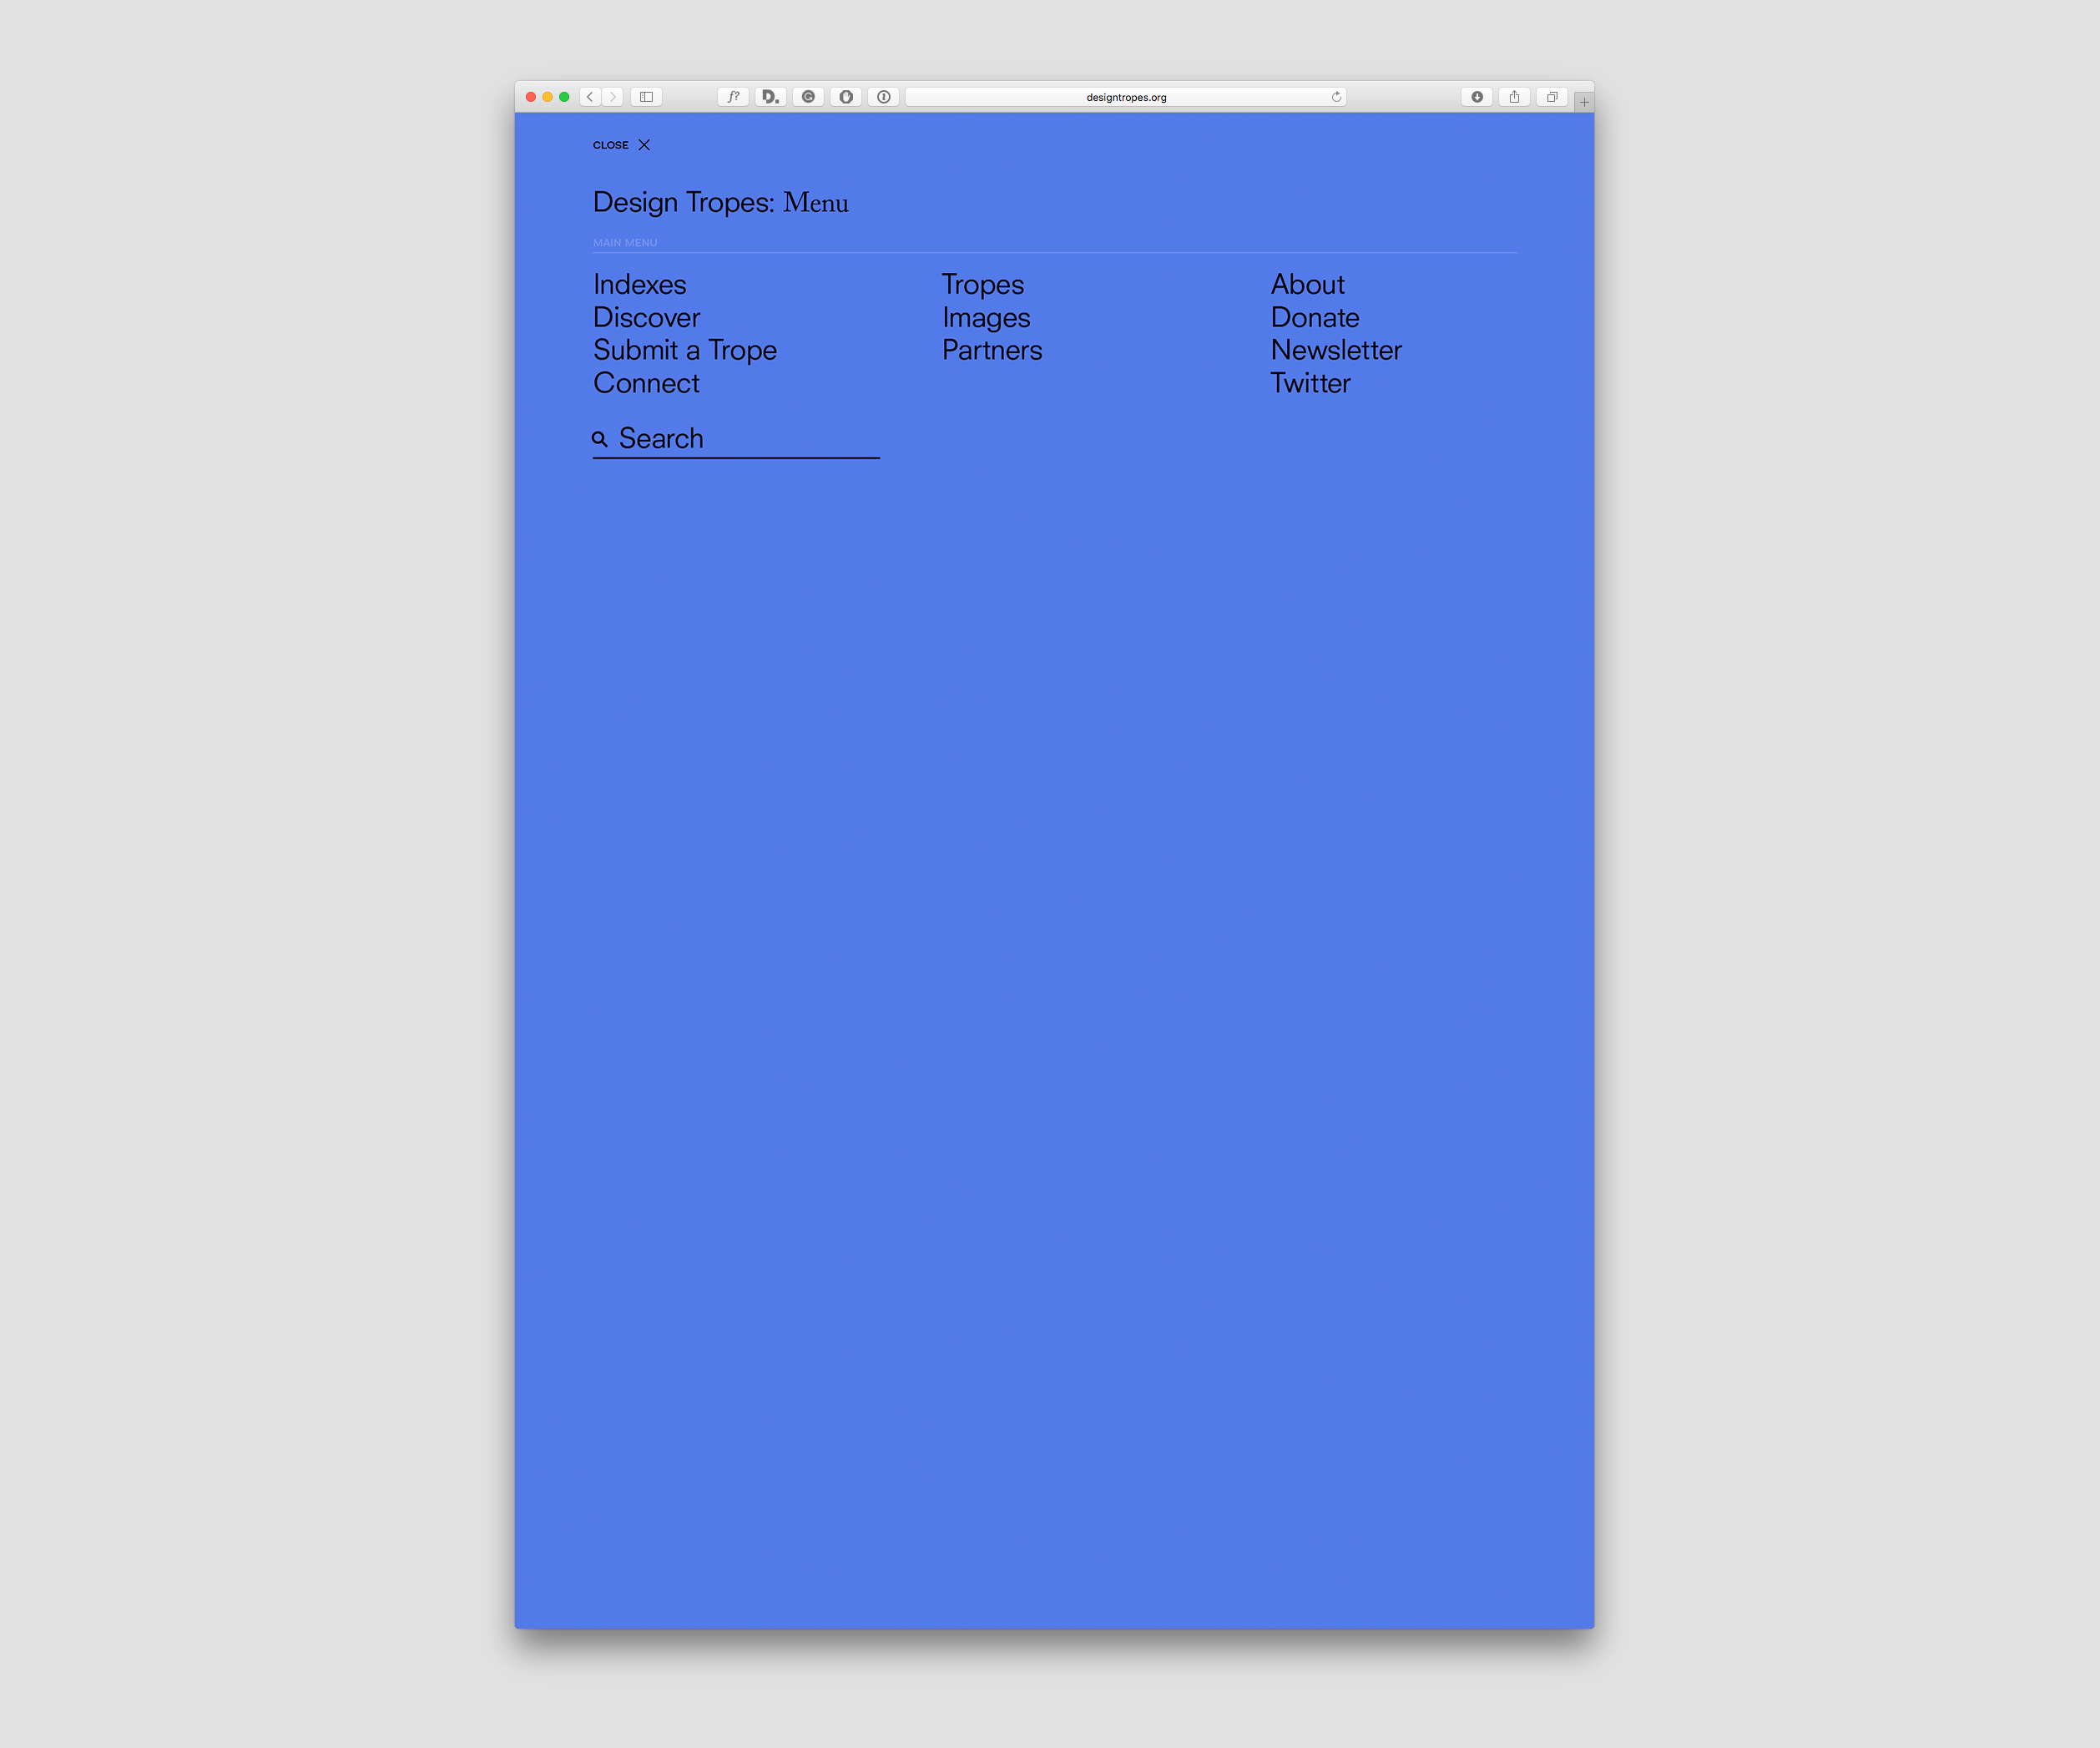The image size is (2100, 1748).
Task: Click the Safari forward navigation arrow
Action: (x=613, y=97)
